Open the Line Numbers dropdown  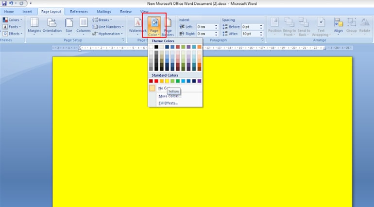pyautogui.click(x=108, y=27)
